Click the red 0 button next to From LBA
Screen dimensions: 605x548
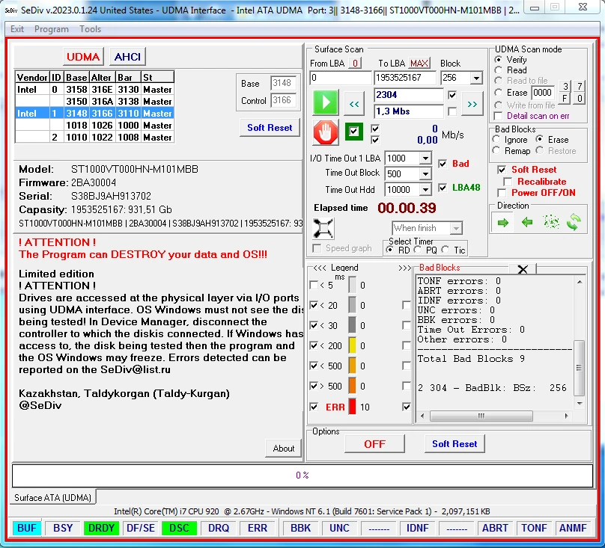[355, 64]
